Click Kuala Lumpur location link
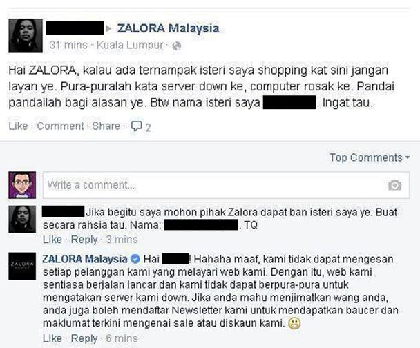The width and height of the screenshot is (420, 348). (x=130, y=45)
